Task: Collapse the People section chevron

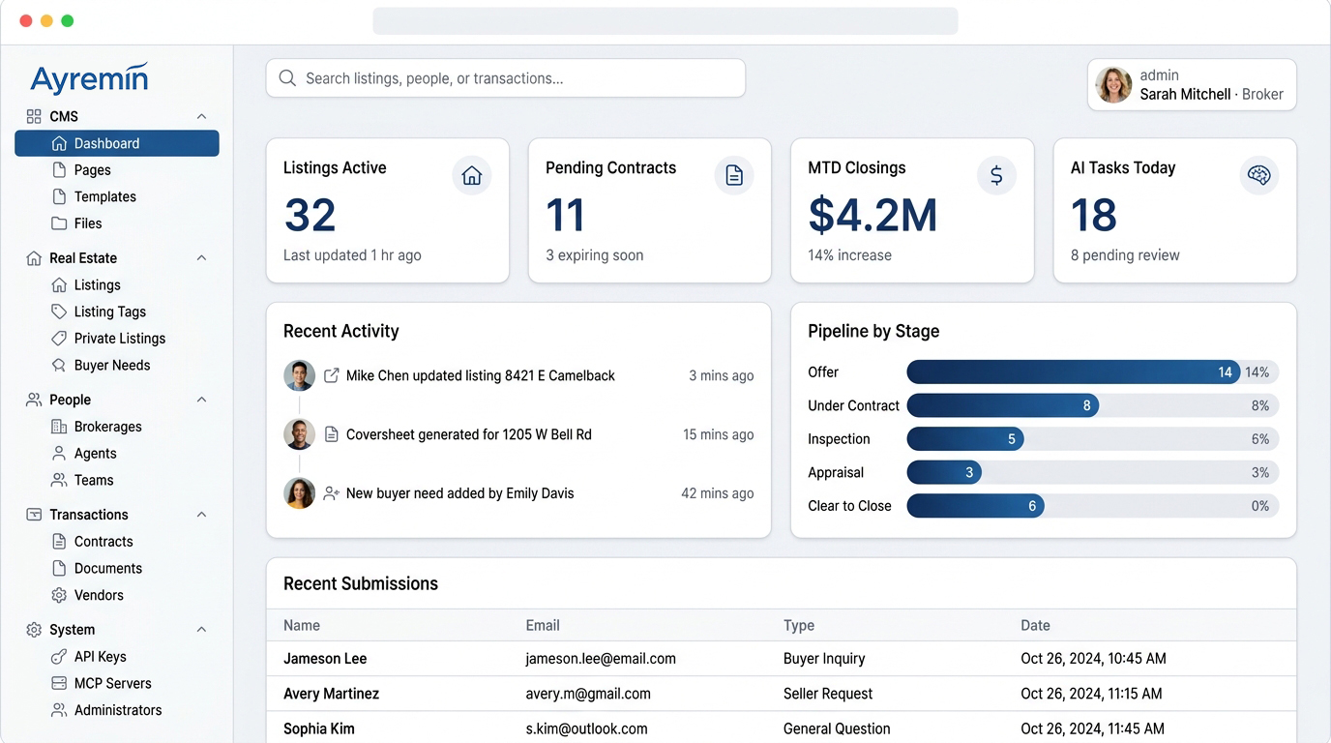Action: pyautogui.click(x=201, y=400)
